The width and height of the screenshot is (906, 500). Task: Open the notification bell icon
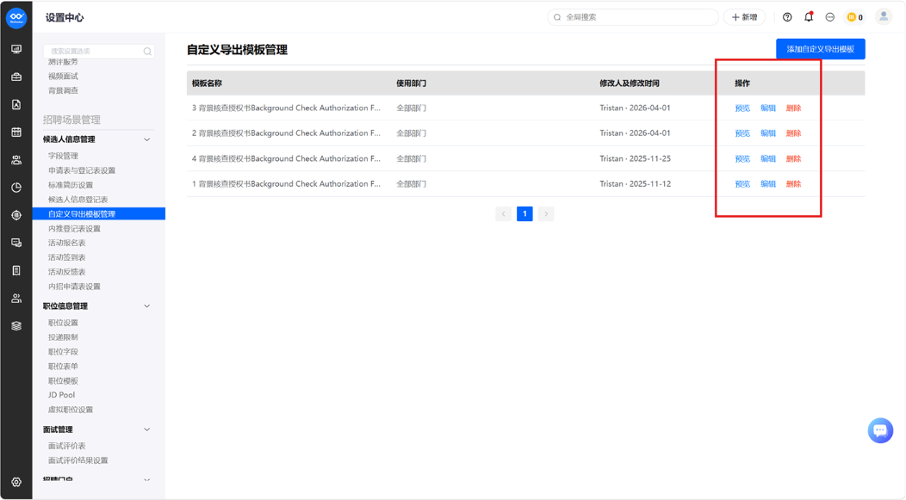click(809, 16)
